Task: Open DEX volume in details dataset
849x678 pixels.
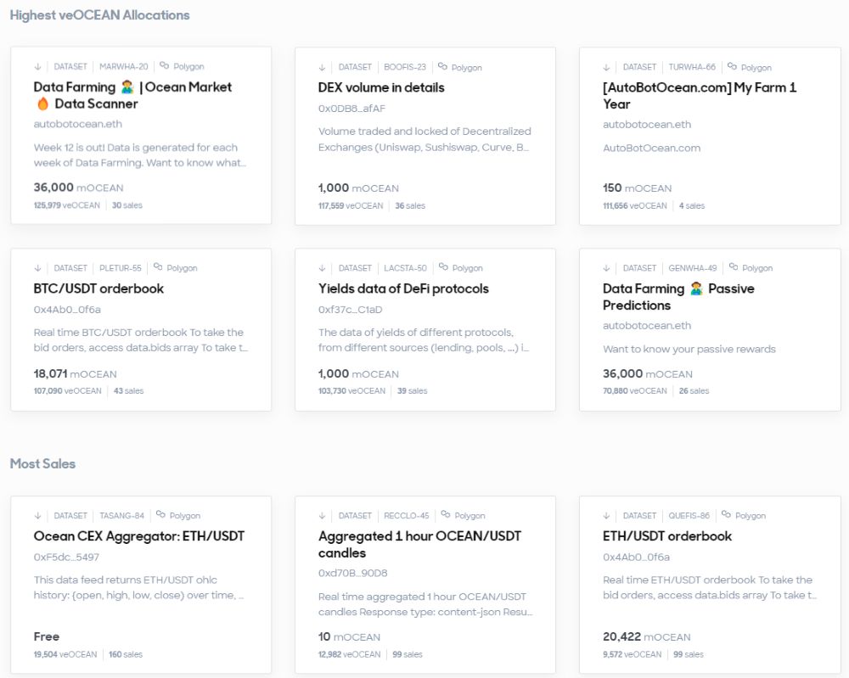Action: (x=380, y=87)
